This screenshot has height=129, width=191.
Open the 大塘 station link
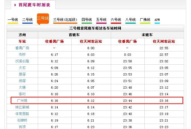click(22, 87)
